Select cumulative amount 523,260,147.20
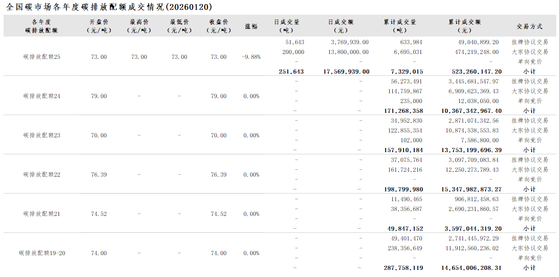This screenshot has width=559, height=277. pyautogui.click(x=474, y=72)
